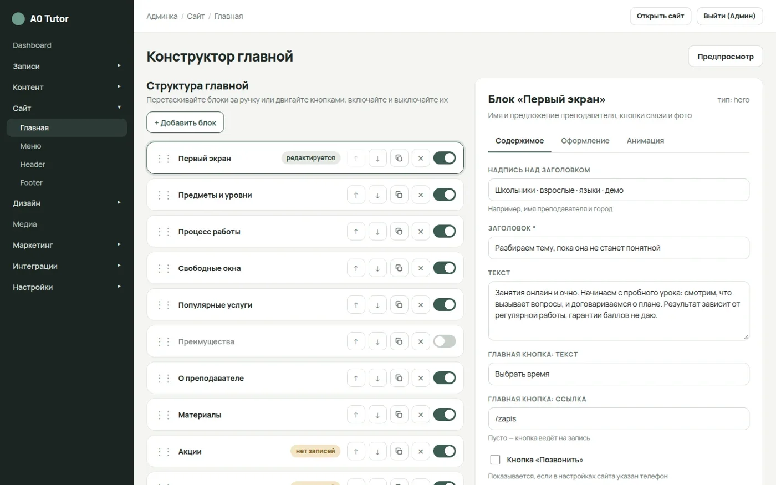The width and height of the screenshot is (776, 485).
Task: Collapse the 'Сайт' sidebar section
Action: tap(67, 108)
